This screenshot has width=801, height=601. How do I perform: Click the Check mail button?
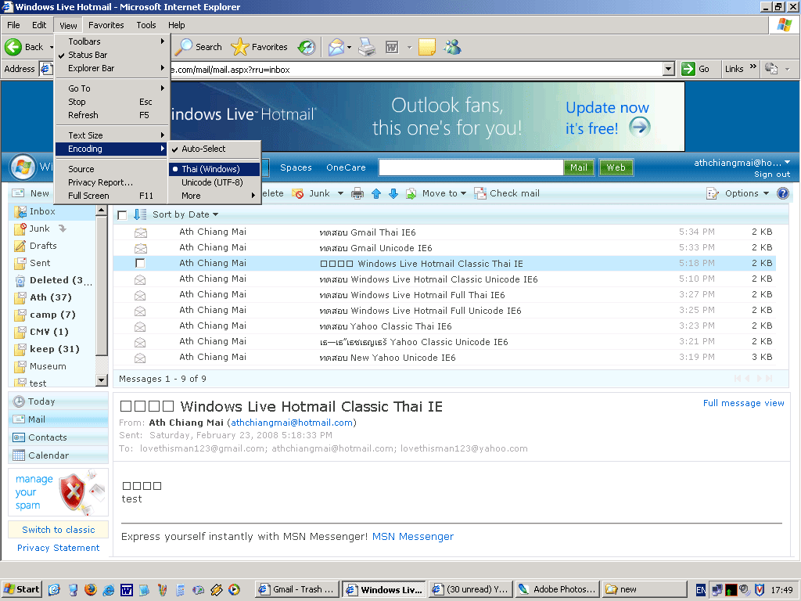507,193
